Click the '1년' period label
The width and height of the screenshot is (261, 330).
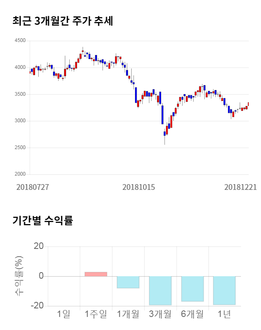click(224, 314)
